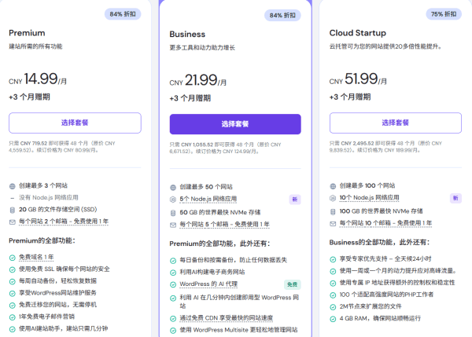Click Node.js icon beside 10个 Node.js 网络应用

click(333, 198)
